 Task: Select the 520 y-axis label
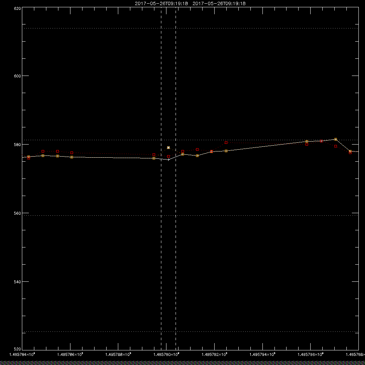click(x=18, y=349)
